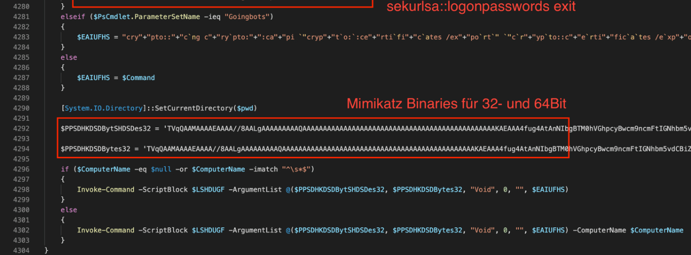
Task: Click Invoke-Command on line 4298
Action: (106, 190)
